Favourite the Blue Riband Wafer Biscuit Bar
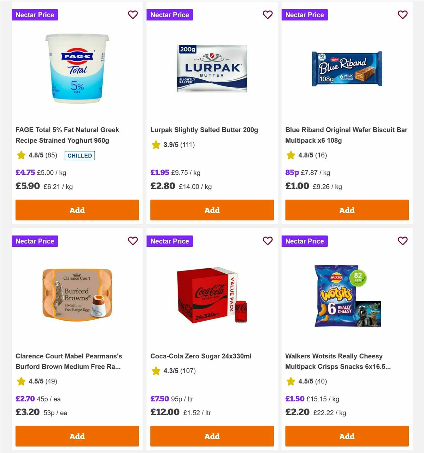This screenshot has height=453, width=424. coord(402,15)
